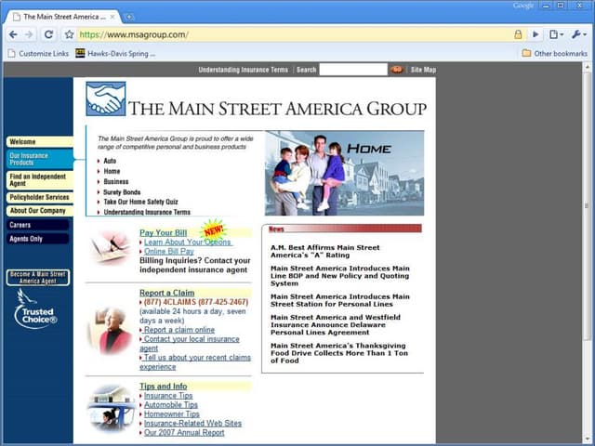
Task: Open Automobile Tips link
Action: point(171,405)
